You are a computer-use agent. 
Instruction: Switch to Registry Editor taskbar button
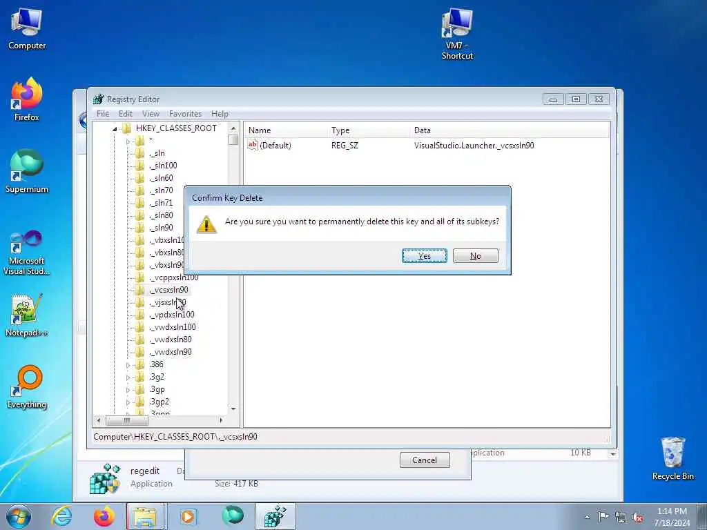click(275, 516)
